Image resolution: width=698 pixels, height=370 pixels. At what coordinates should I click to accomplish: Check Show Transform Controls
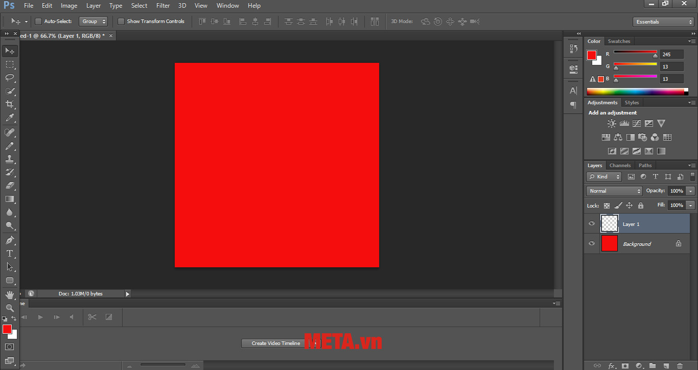121,21
